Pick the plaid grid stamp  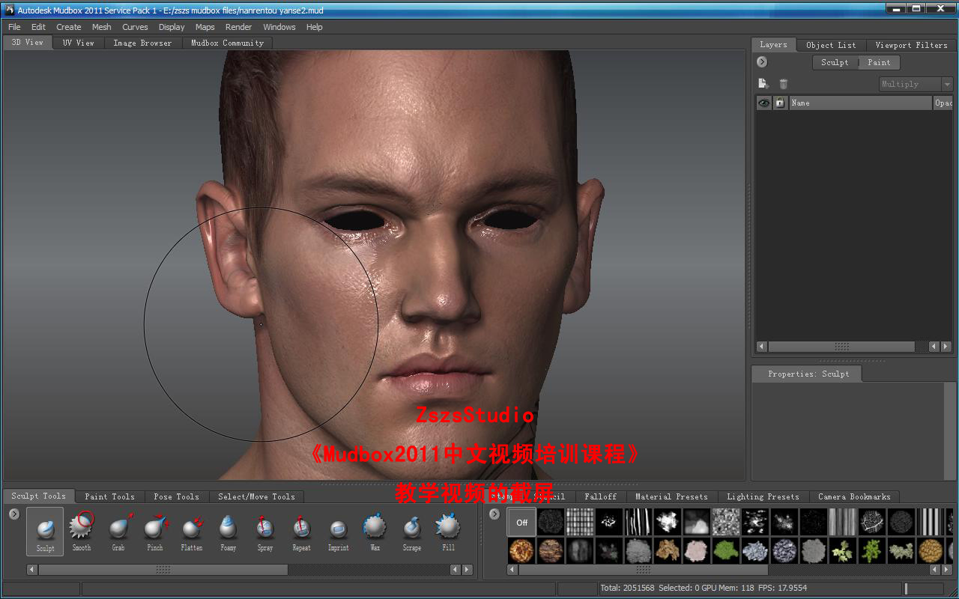coord(580,522)
